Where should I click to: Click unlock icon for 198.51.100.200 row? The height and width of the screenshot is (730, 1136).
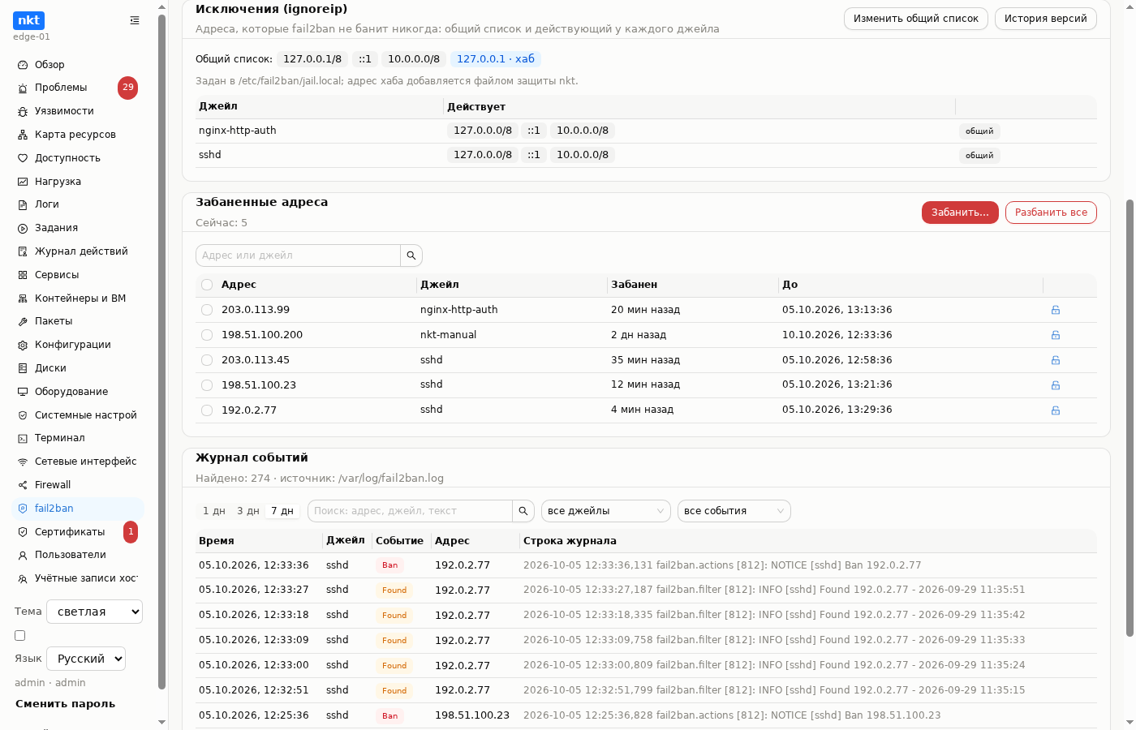click(x=1056, y=335)
